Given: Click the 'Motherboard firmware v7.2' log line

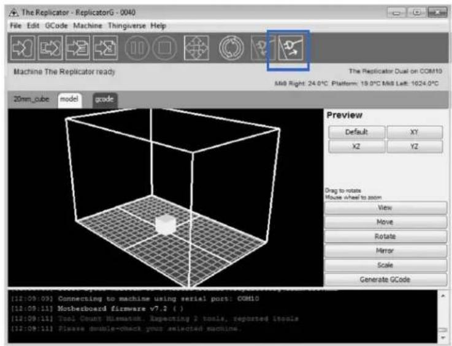Looking at the screenshot, I should pyautogui.click(x=97, y=309).
